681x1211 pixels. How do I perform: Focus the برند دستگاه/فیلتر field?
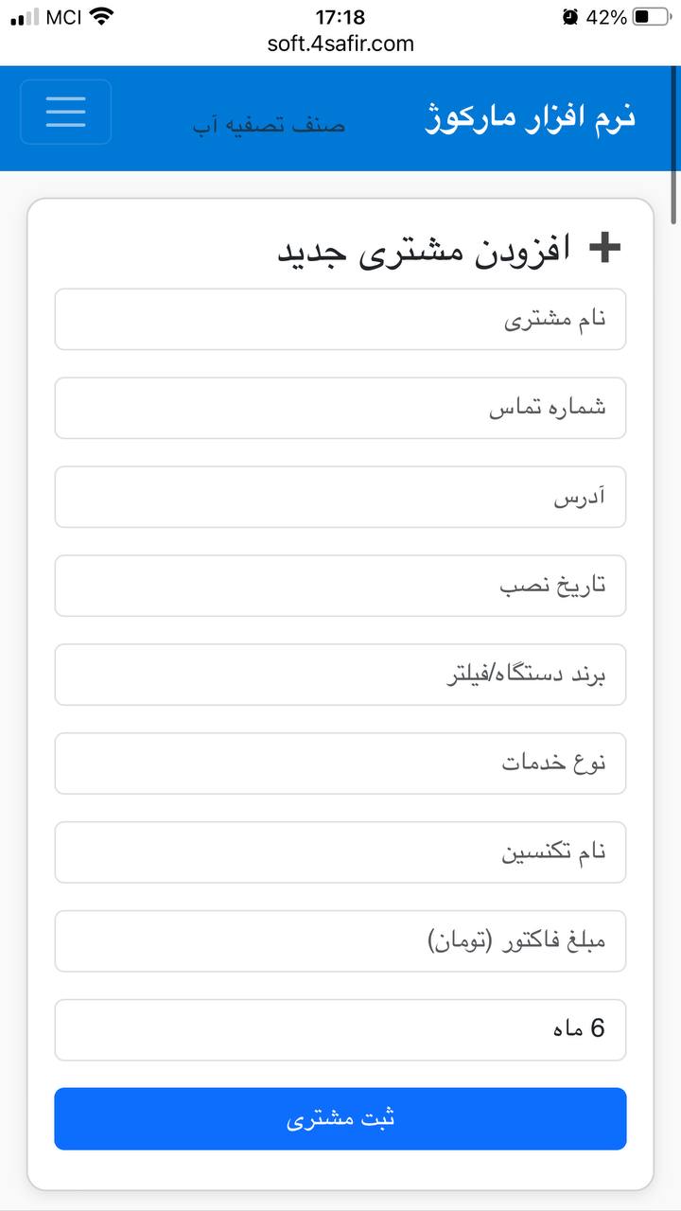click(x=340, y=676)
